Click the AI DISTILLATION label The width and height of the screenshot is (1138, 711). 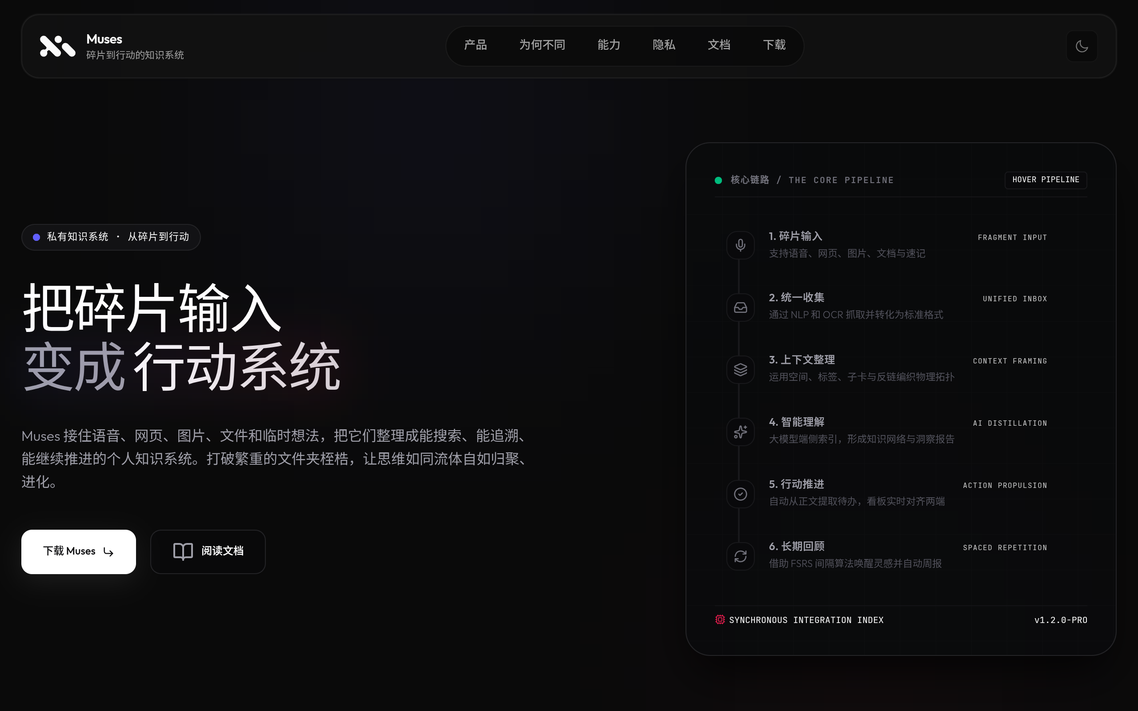tap(1010, 423)
